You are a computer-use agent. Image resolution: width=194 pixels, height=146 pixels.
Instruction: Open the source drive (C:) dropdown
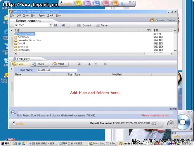pos(33,25)
